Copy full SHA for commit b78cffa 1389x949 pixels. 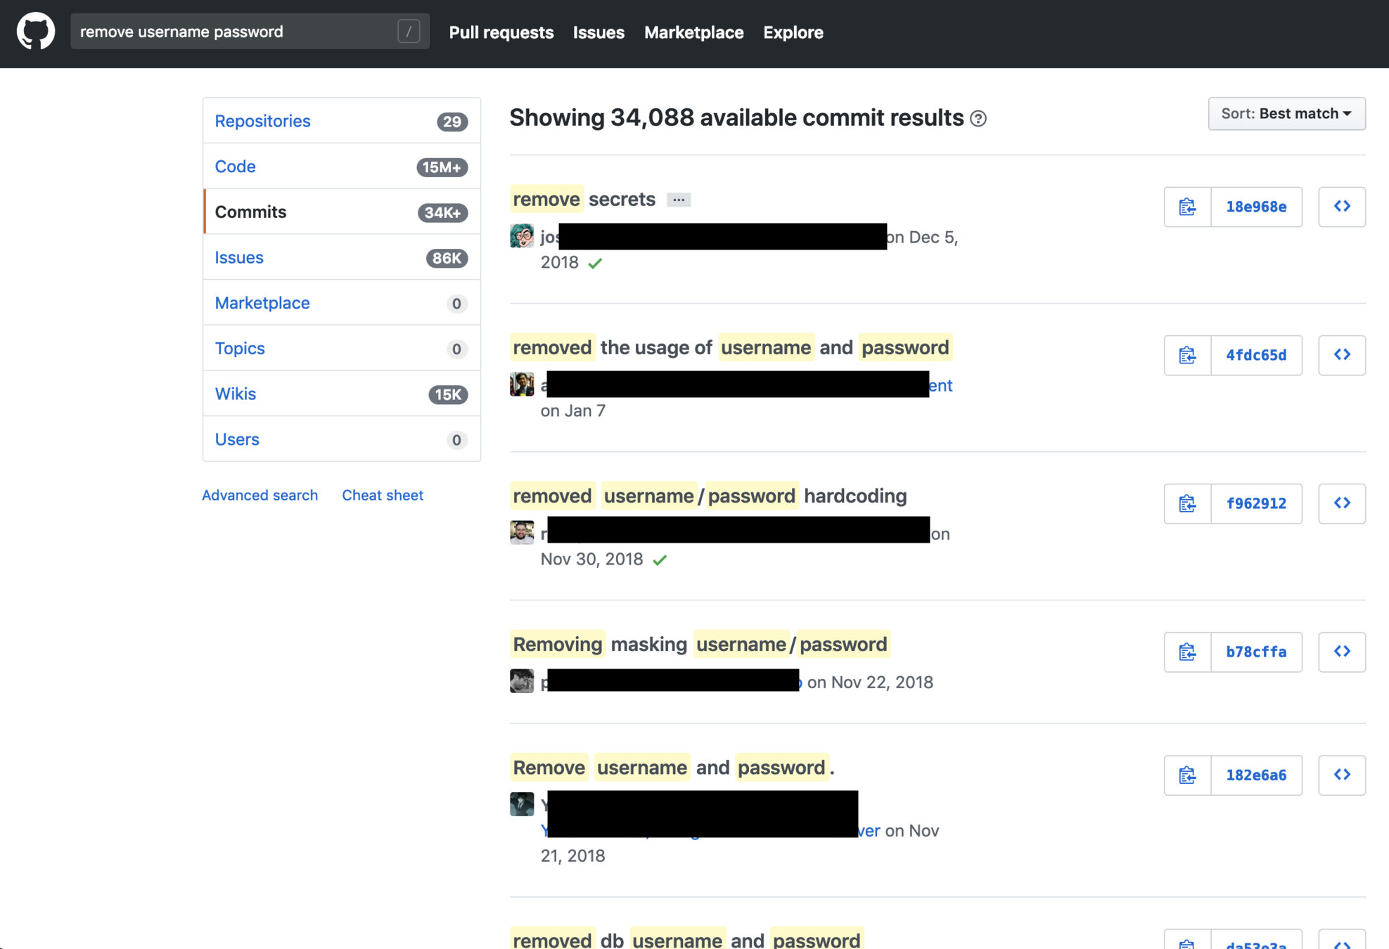[1187, 652]
